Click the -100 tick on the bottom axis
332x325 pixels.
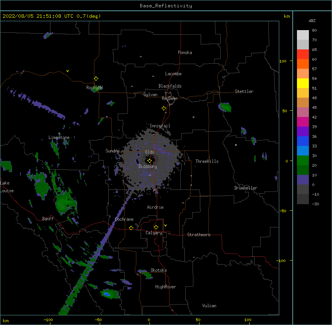[48, 320]
